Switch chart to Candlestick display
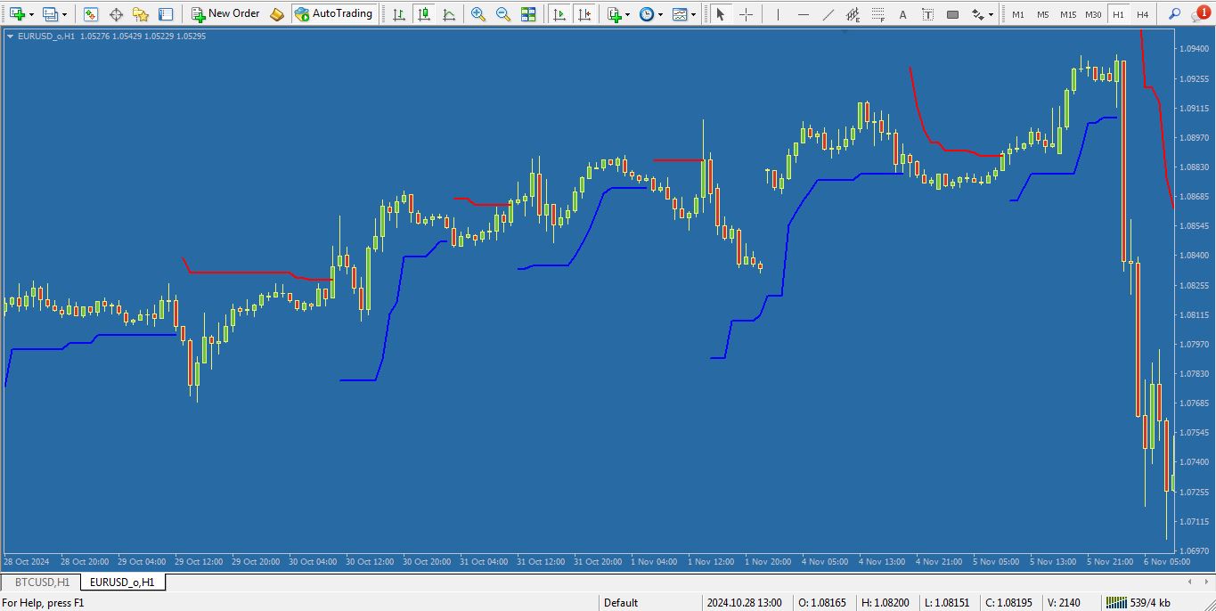The width and height of the screenshot is (1216, 611). (x=424, y=13)
